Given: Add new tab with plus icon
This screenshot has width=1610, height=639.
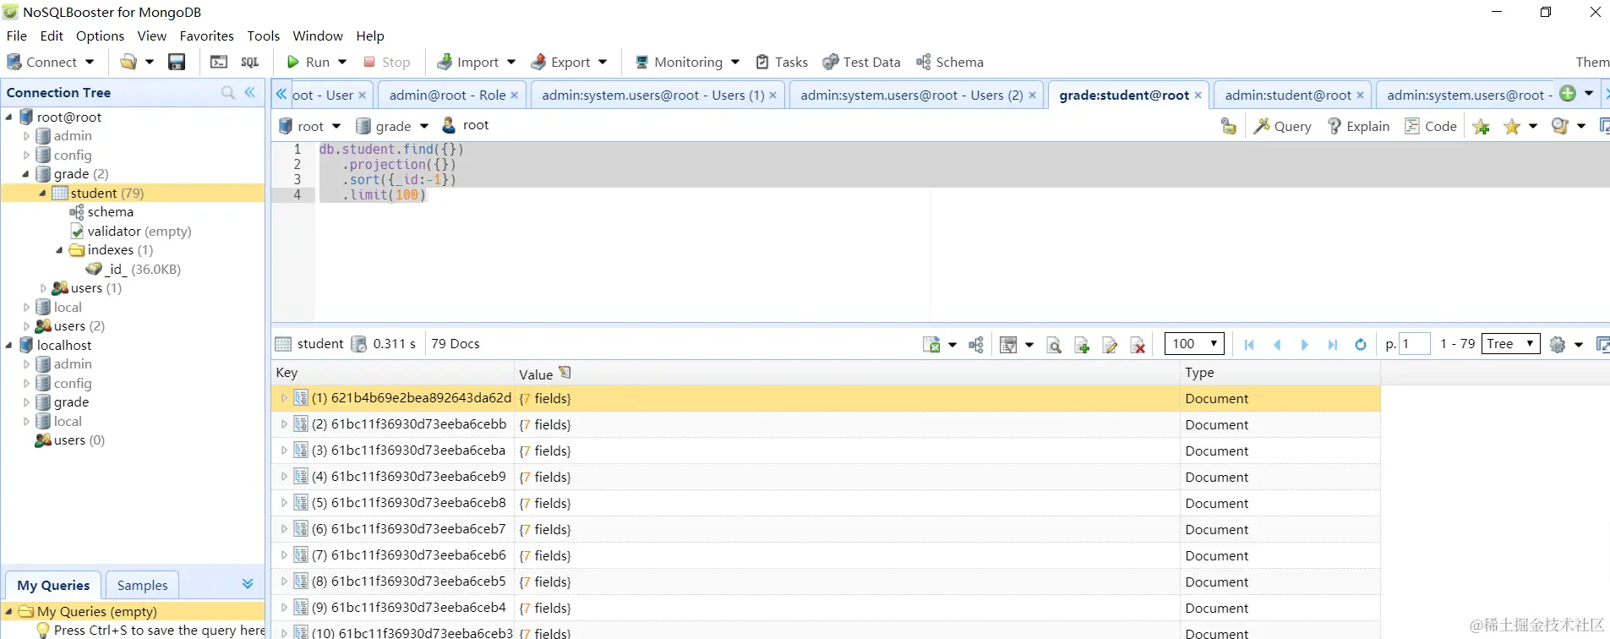Looking at the screenshot, I should (x=1568, y=93).
